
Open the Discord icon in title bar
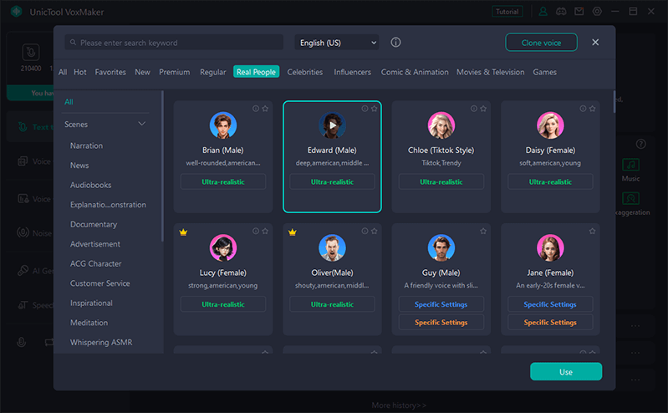click(561, 12)
